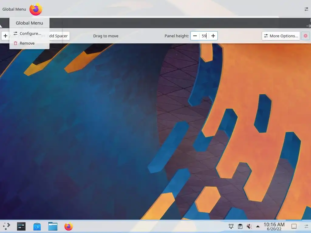Click the Drag to move label

[x=106, y=36]
